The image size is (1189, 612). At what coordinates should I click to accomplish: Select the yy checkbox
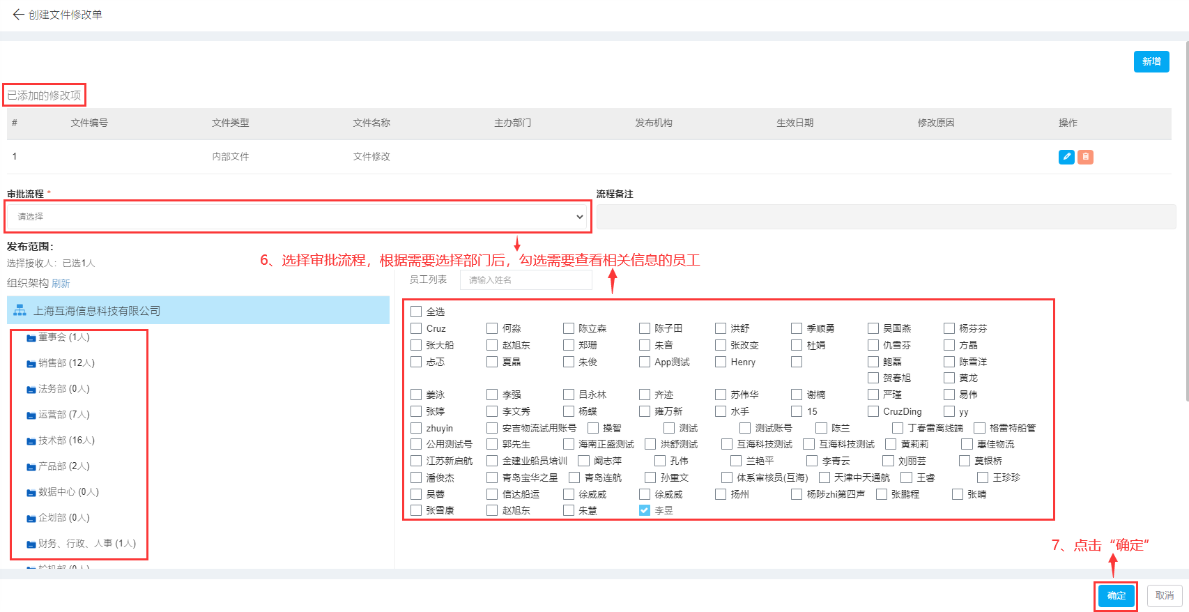click(x=949, y=411)
